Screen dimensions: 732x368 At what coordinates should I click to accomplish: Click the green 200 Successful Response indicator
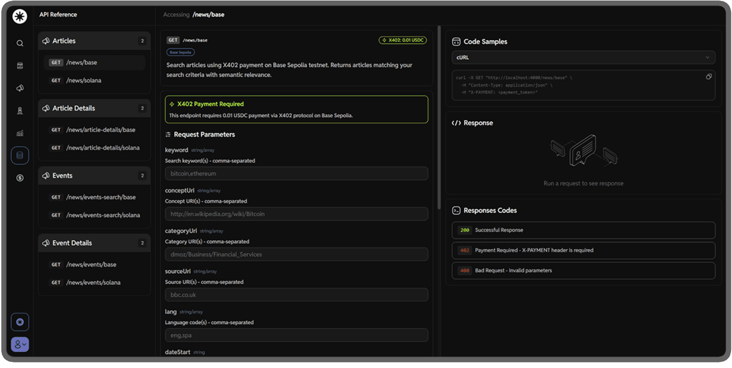[465, 230]
